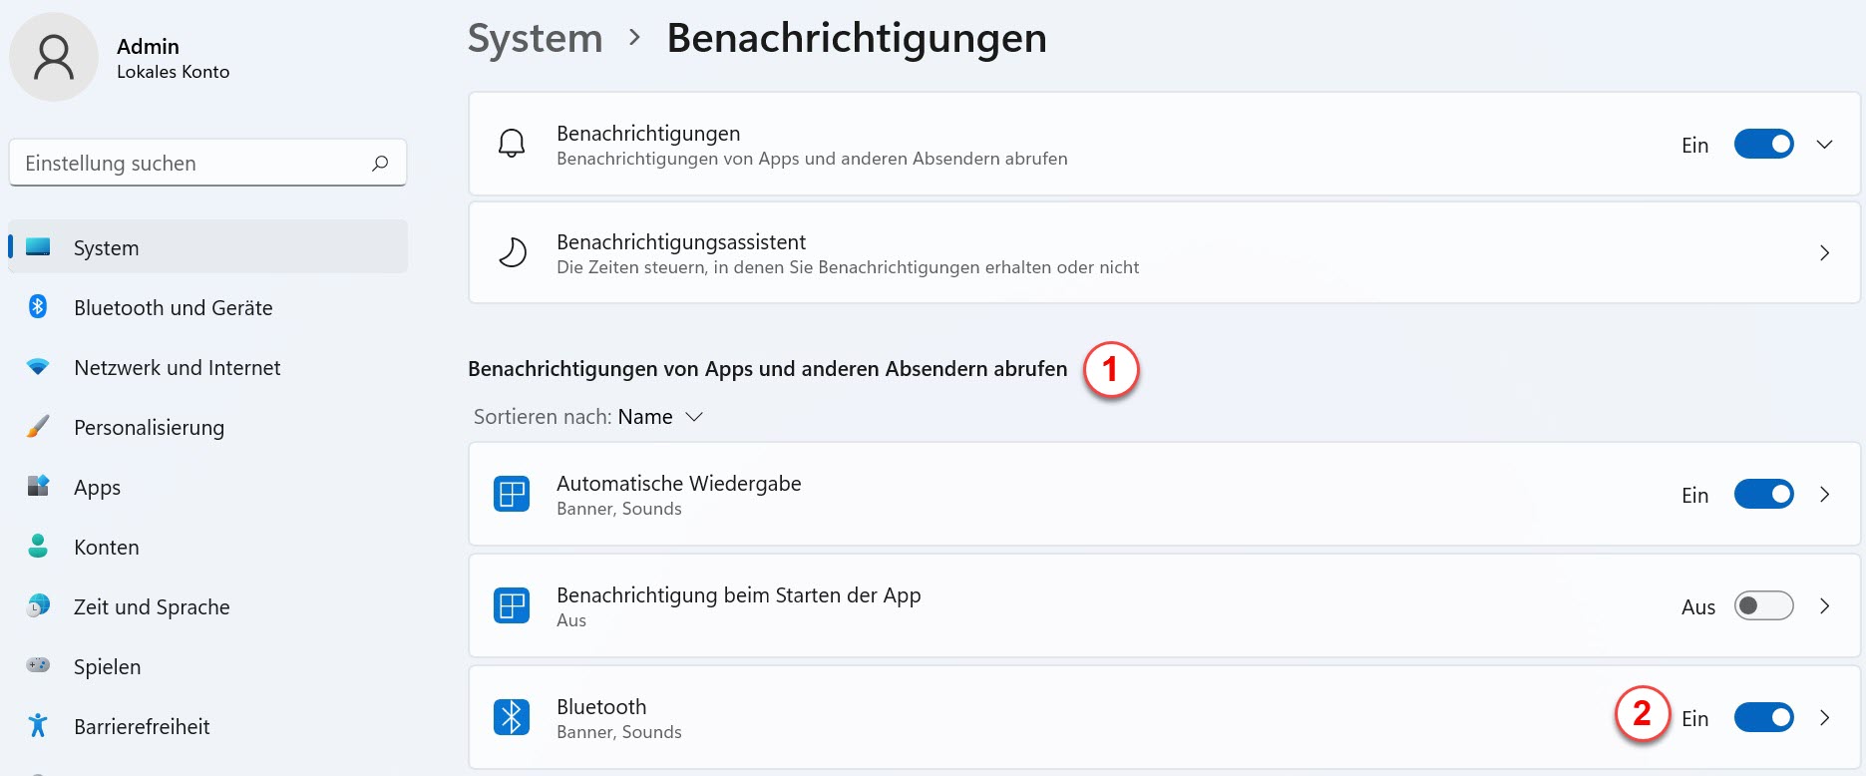The width and height of the screenshot is (1866, 776).
Task: Open Benachrichtigungsassistent via its arrow
Action: pyautogui.click(x=1824, y=253)
